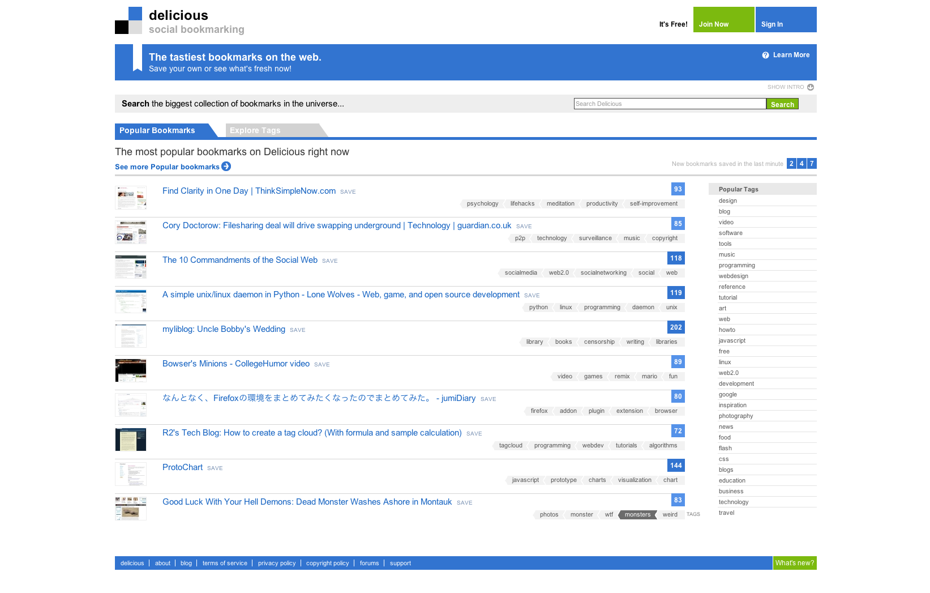Screen dimensions: 930x593
Task: Open The 10 Commandments of the Social Web
Action: [240, 260]
